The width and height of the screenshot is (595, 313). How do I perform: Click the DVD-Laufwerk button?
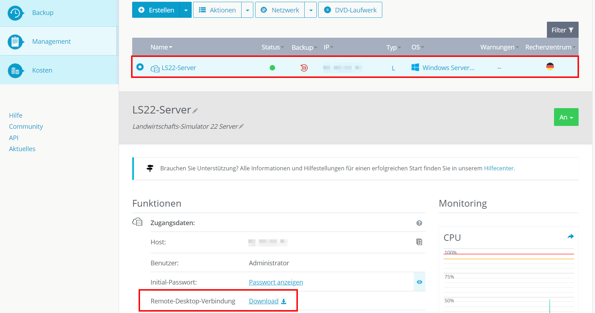350,10
